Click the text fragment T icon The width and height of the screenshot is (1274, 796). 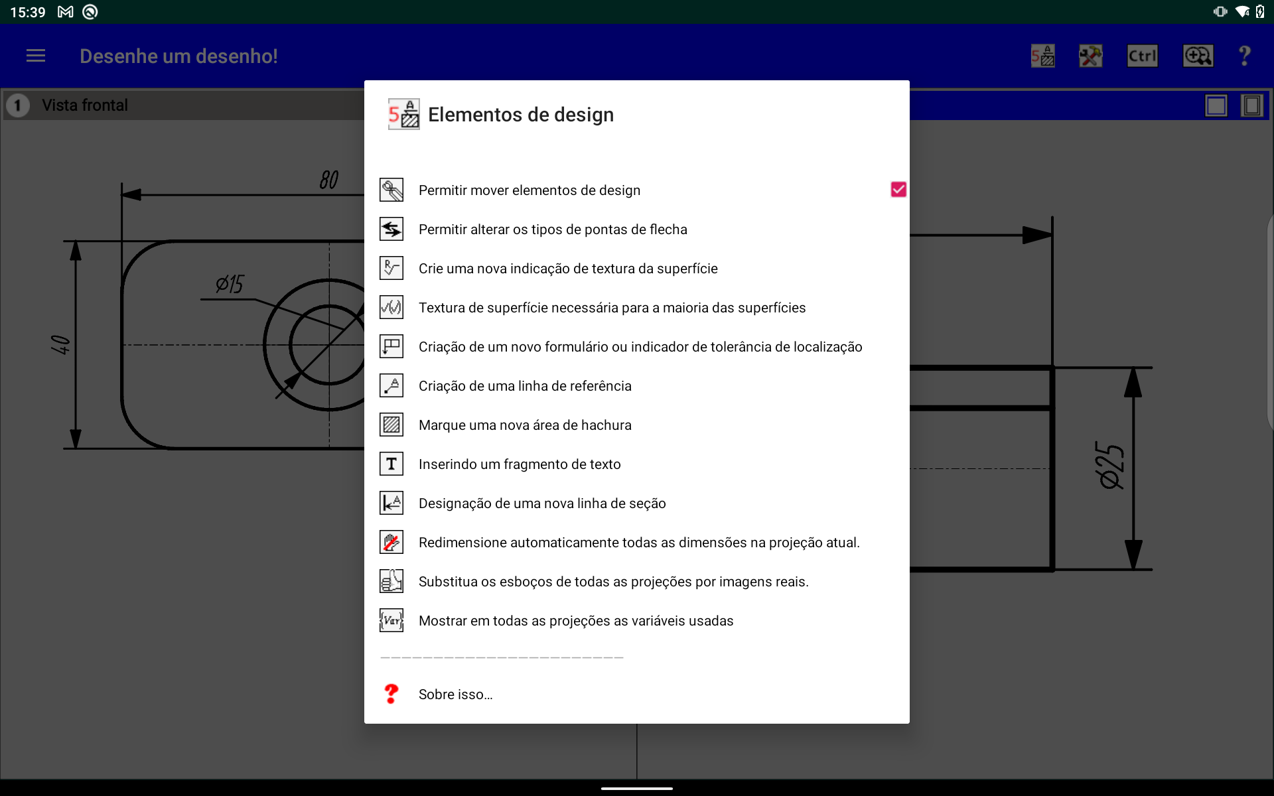tap(391, 464)
